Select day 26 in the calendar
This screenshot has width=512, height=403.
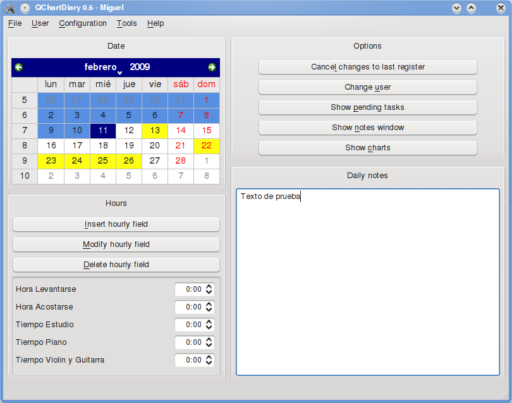pyautogui.click(x=129, y=161)
